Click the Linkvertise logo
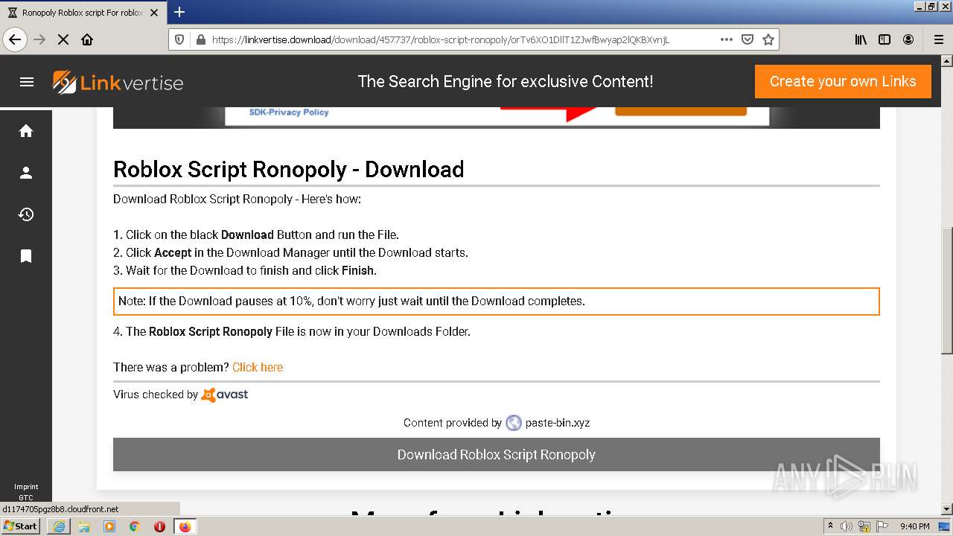Viewport: 953px width, 536px height. tap(118, 82)
